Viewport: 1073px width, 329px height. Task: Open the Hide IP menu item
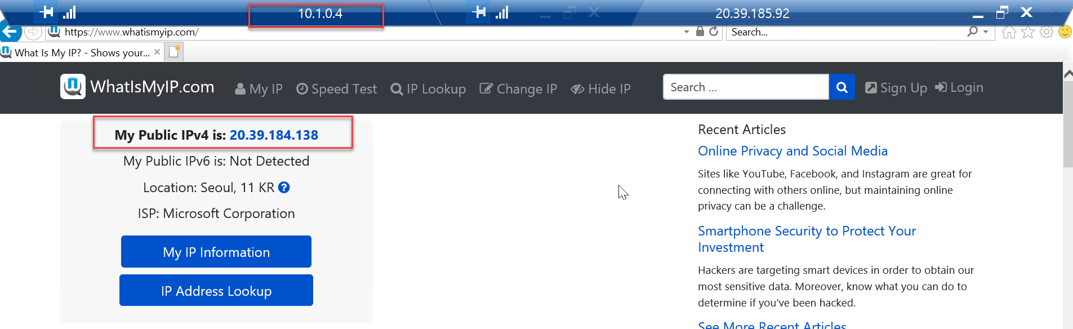pyautogui.click(x=600, y=89)
